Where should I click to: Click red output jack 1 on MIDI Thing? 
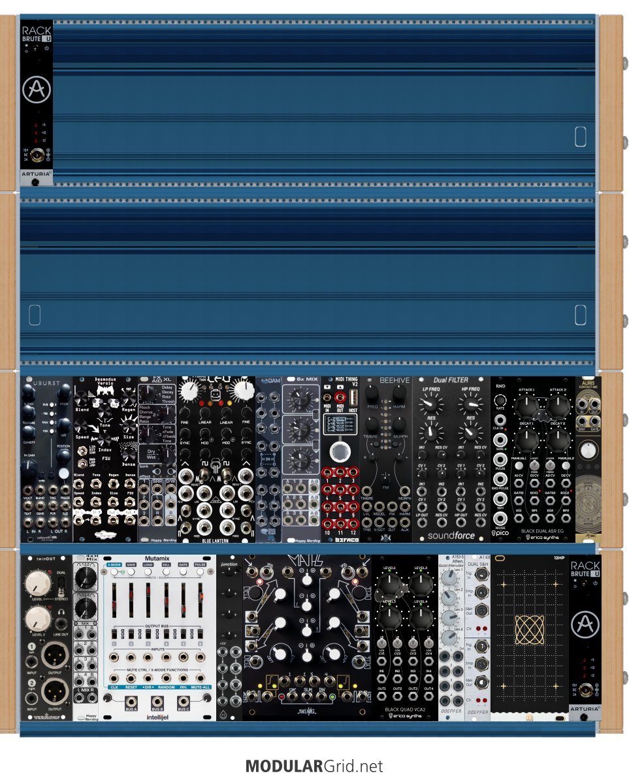coord(327,472)
